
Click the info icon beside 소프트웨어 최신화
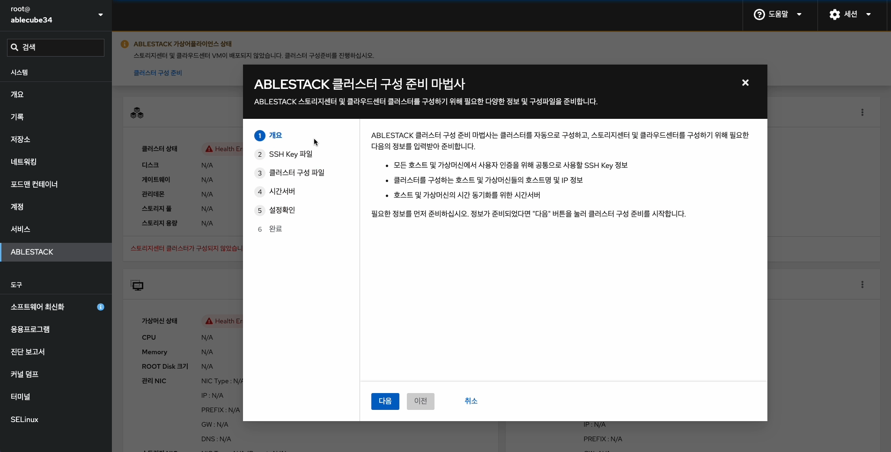(101, 307)
